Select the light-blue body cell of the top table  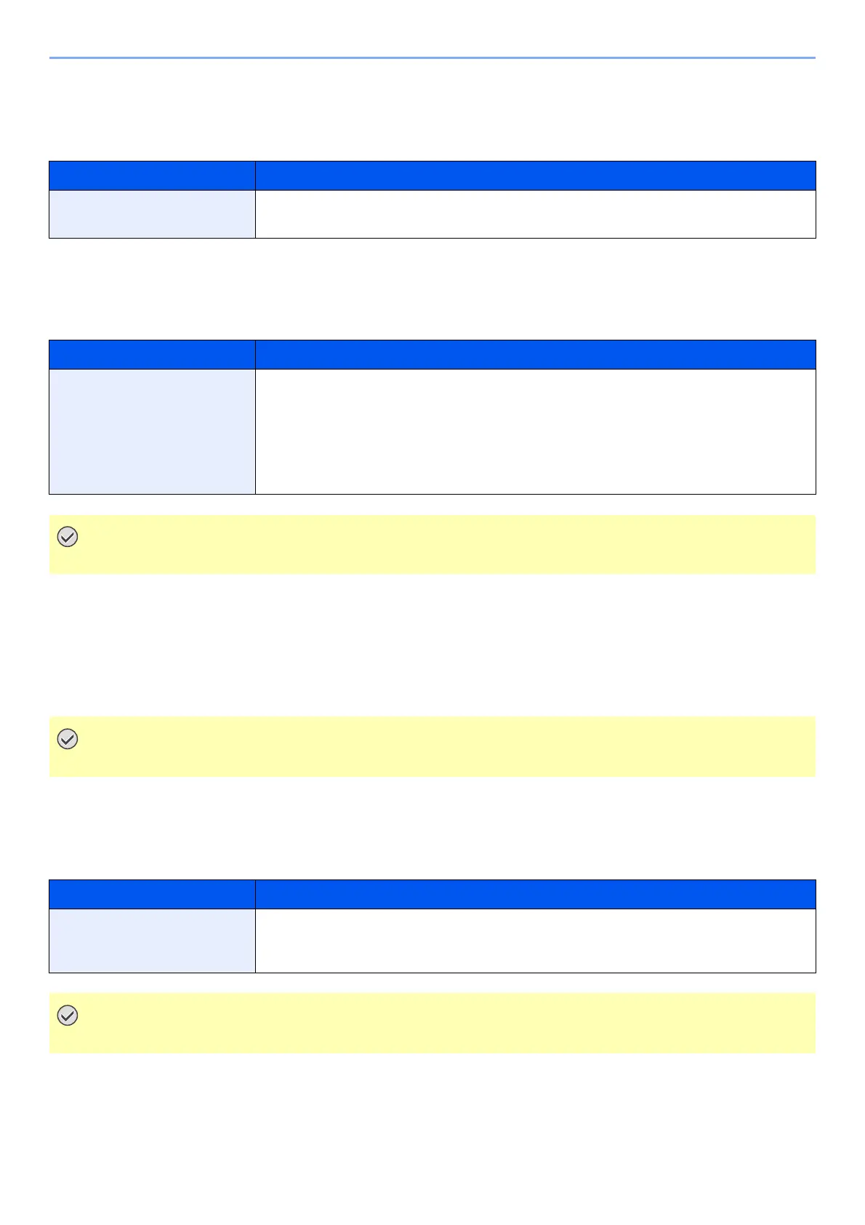click(152, 214)
